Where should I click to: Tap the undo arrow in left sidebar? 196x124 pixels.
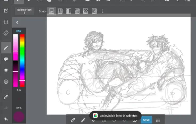(6, 119)
